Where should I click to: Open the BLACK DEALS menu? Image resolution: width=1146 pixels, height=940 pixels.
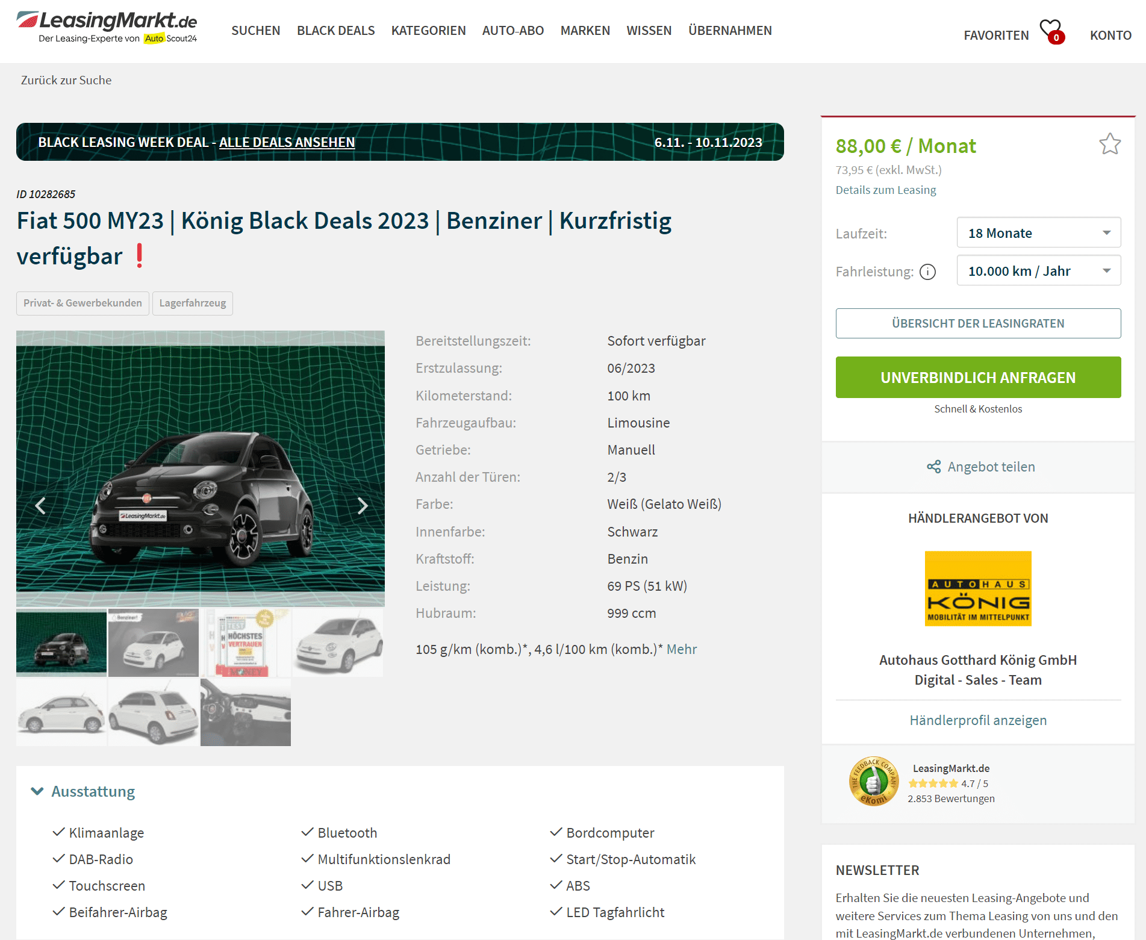336,31
